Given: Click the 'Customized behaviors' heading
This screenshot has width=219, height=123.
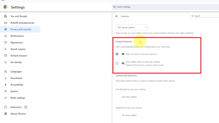Looking at the screenshot, I should click(x=126, y=76).
